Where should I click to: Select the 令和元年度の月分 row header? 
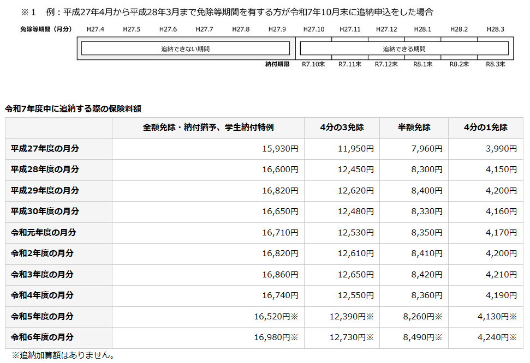[x=43, y=233]
